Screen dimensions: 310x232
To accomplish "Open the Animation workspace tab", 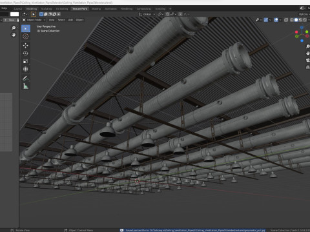I will click(x=110, y=9).
